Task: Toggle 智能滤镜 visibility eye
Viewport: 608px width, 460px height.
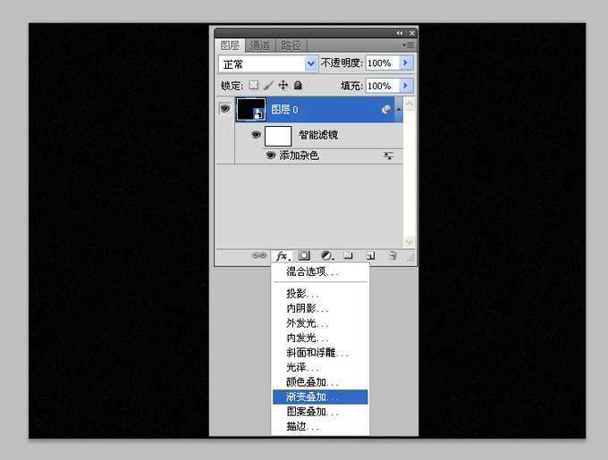Action: click(x=256, y=135)
